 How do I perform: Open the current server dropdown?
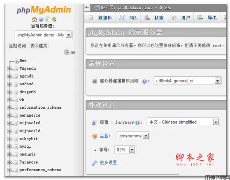coord(44,35)
